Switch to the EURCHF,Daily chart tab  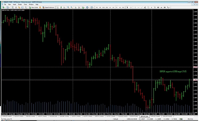[134, 116]
